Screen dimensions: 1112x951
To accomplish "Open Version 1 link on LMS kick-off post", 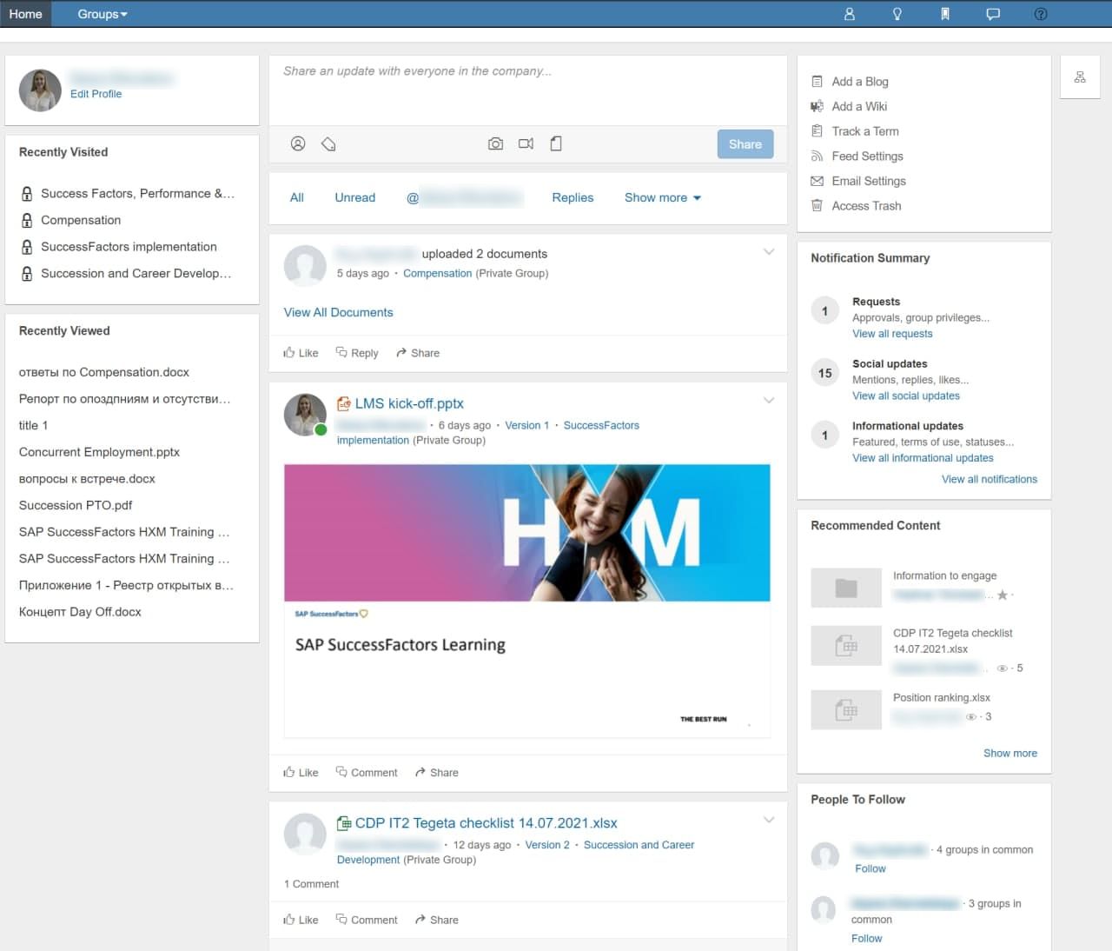I will [x=527, y=426].
